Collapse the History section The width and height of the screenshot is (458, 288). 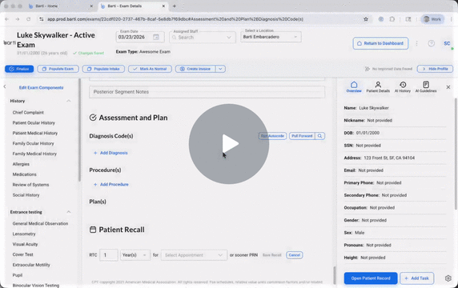click(69, 101)
